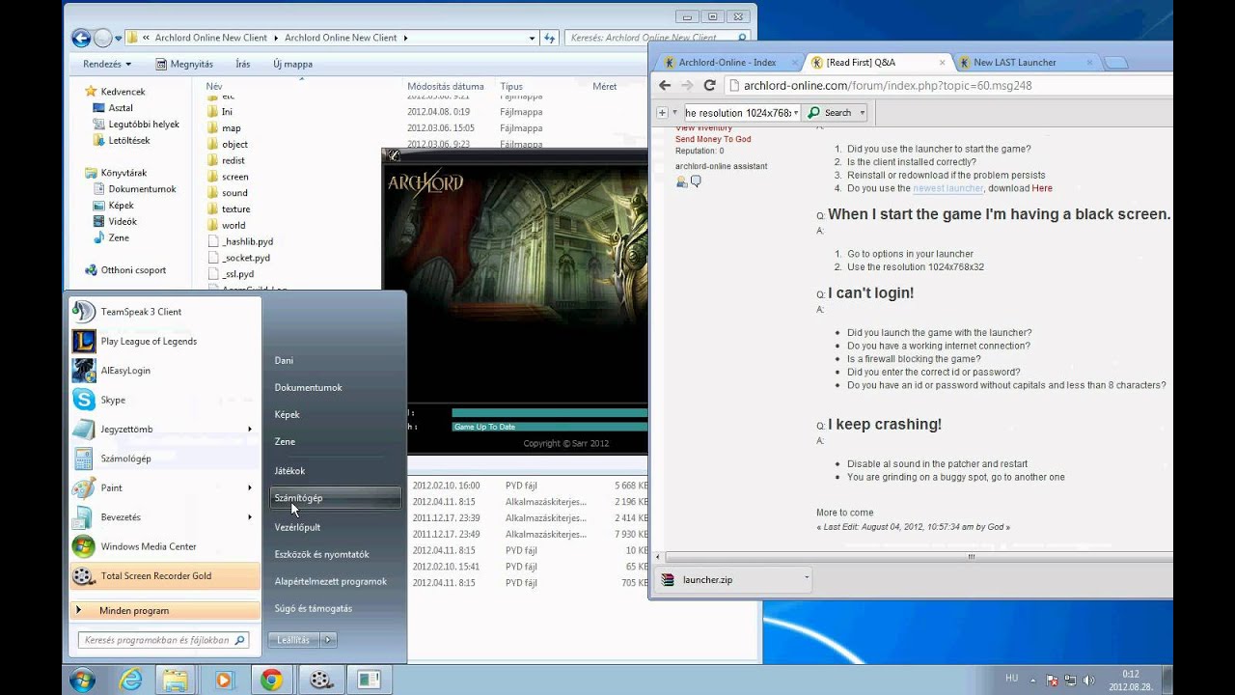Click the Megnyitás toolbar button
The image size is (1235, 695).
[183, 64]
